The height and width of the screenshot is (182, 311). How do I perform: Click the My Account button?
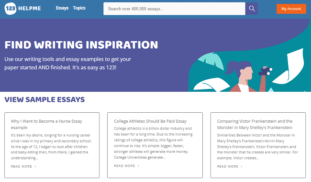291,9
